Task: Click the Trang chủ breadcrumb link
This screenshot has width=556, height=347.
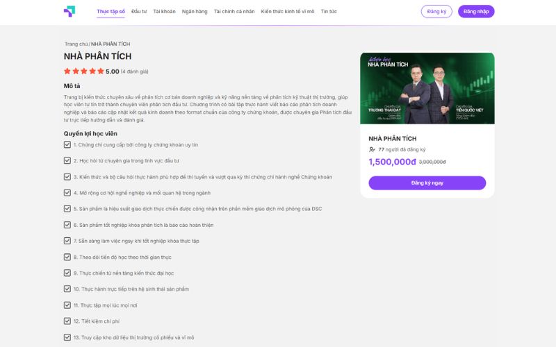Action: (76, 44)
